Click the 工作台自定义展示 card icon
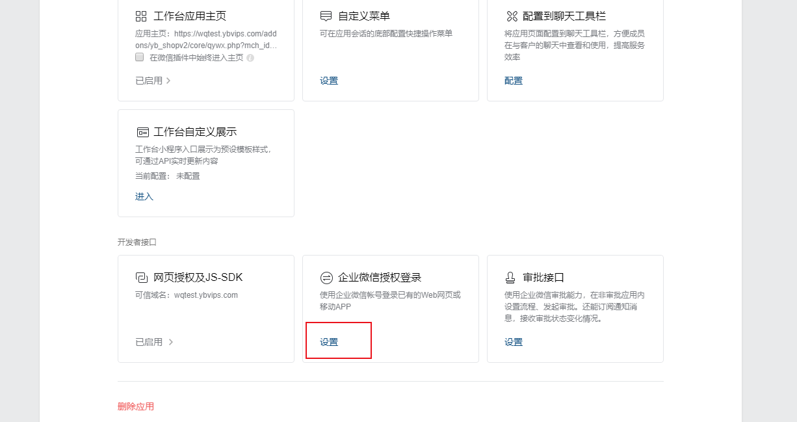797x422 pixels. [142, 132]
